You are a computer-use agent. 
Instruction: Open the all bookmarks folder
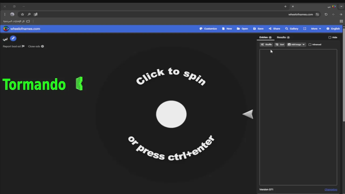point(16,21)
